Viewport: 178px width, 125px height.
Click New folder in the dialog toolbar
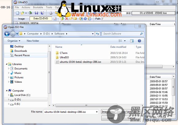(x=33, y=41)
